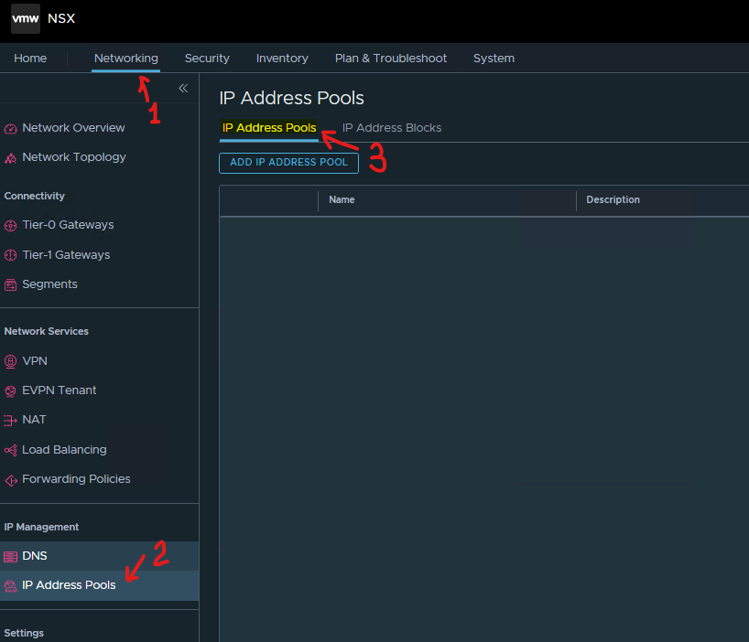
Task: Click the Tier-0 Gateways icon
Action: tap(11, 225)
